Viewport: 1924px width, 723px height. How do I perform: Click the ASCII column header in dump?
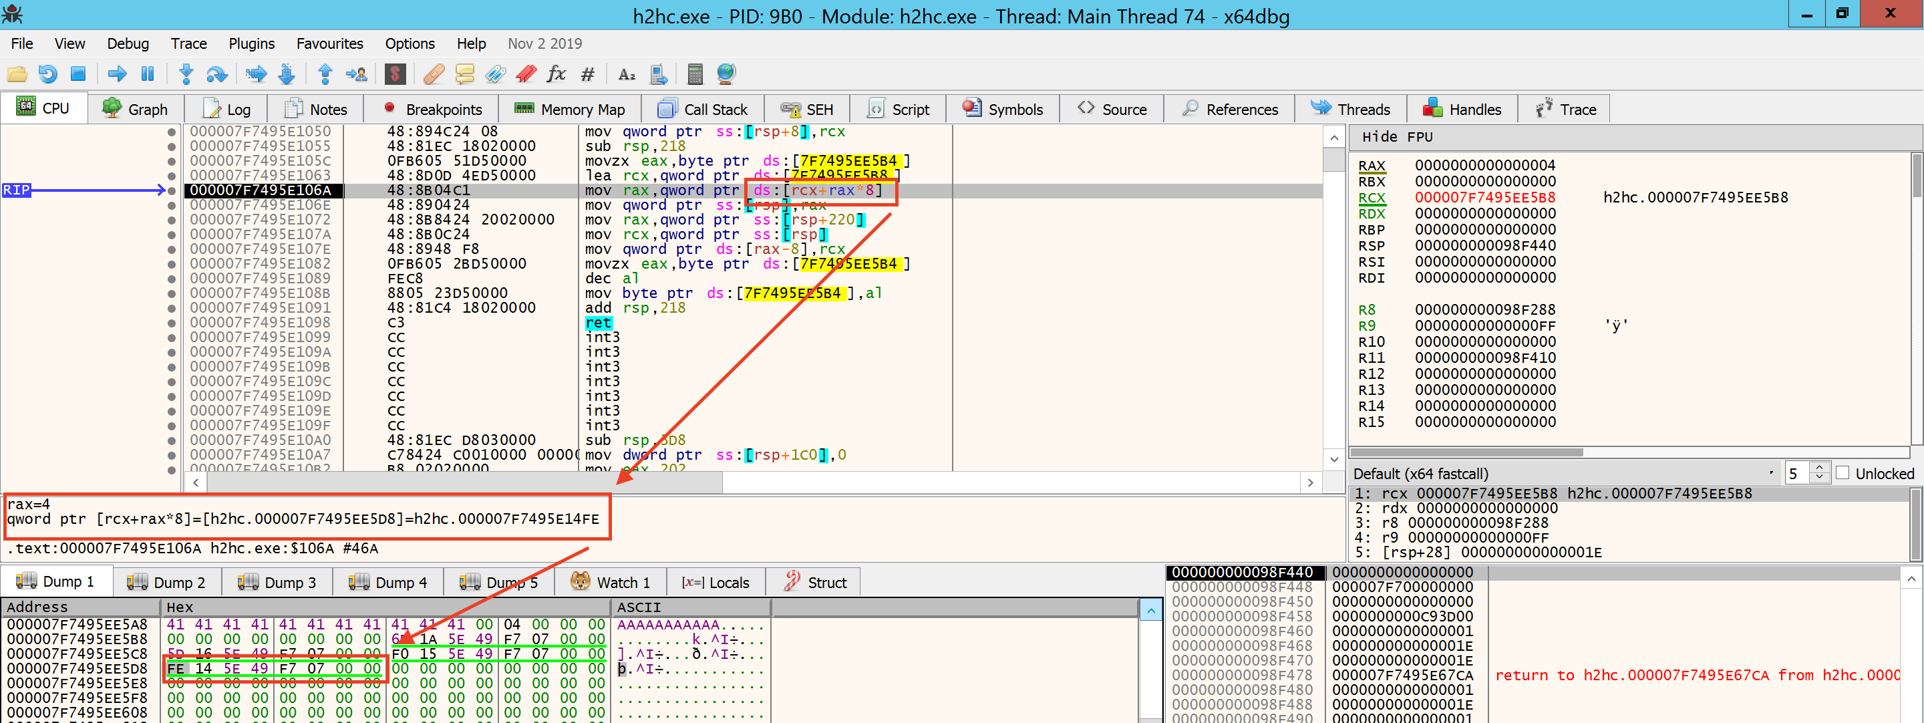690,607
